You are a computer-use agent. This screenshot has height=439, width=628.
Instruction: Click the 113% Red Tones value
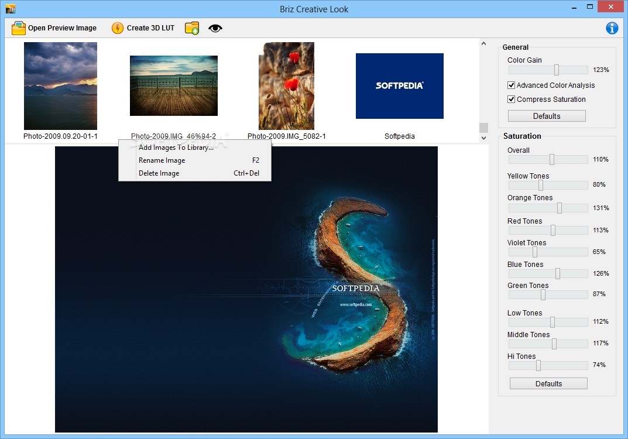tap(600, 230)
